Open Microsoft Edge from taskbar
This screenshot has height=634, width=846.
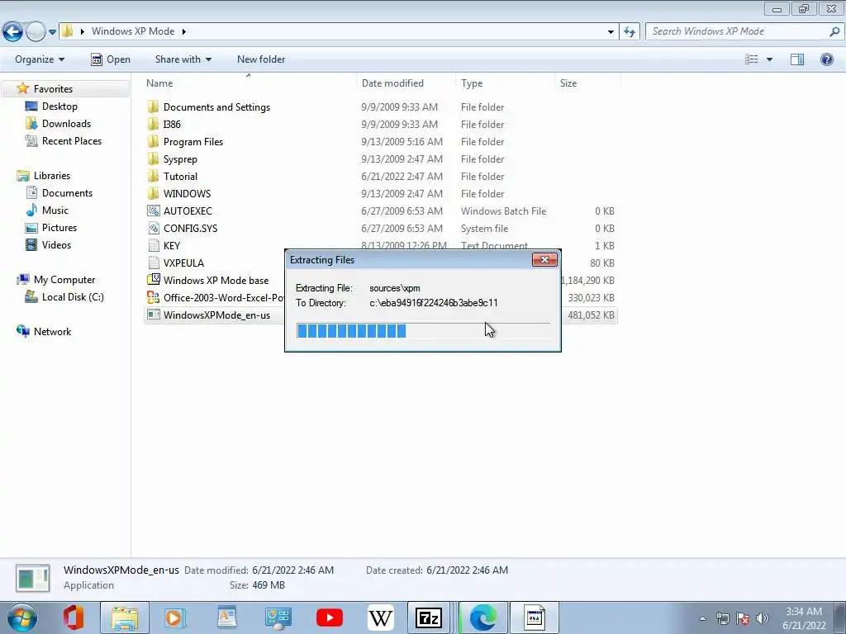pyautogui.click(x=482, y=617)
